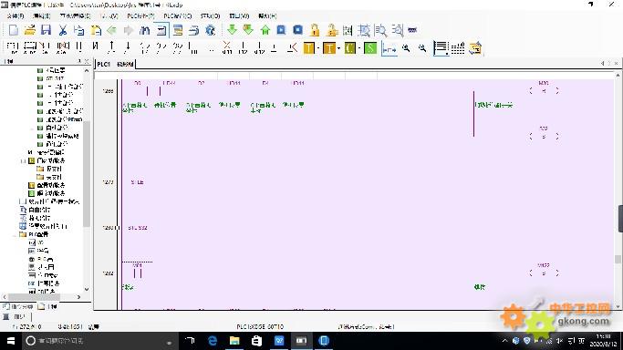Viewport: 623px width, 350px height.
Task: Switch to the PLC1 tab
Action: pos(104,64)
